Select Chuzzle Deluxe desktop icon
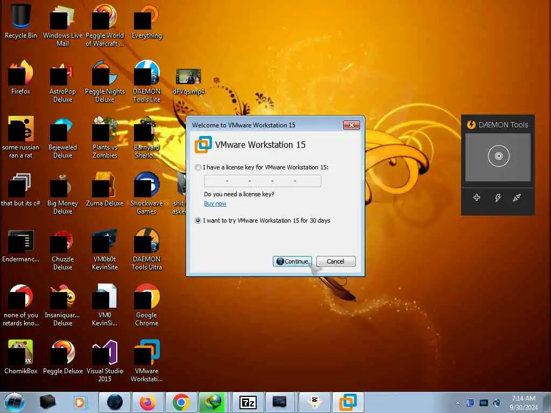The image size is (551, 413). pyautogui.click(x=62, y=250)
